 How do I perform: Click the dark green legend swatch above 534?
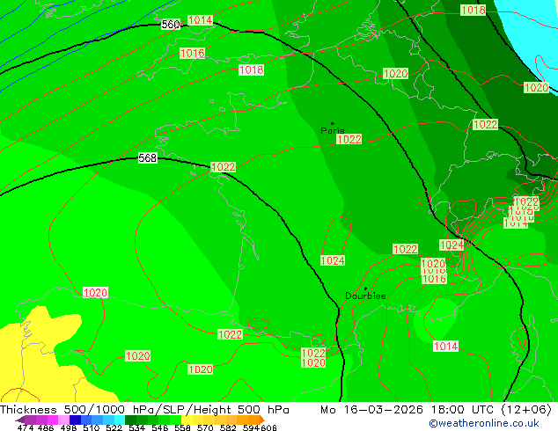click(130, 420)
